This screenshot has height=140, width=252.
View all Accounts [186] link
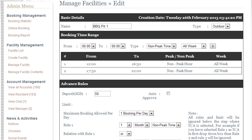(24, 87)
